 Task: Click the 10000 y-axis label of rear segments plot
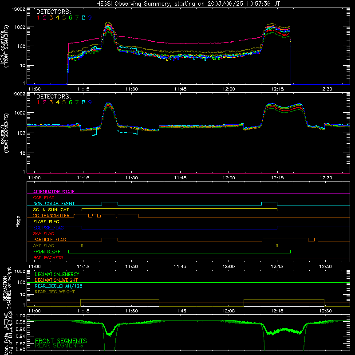[x=19, y=94]
